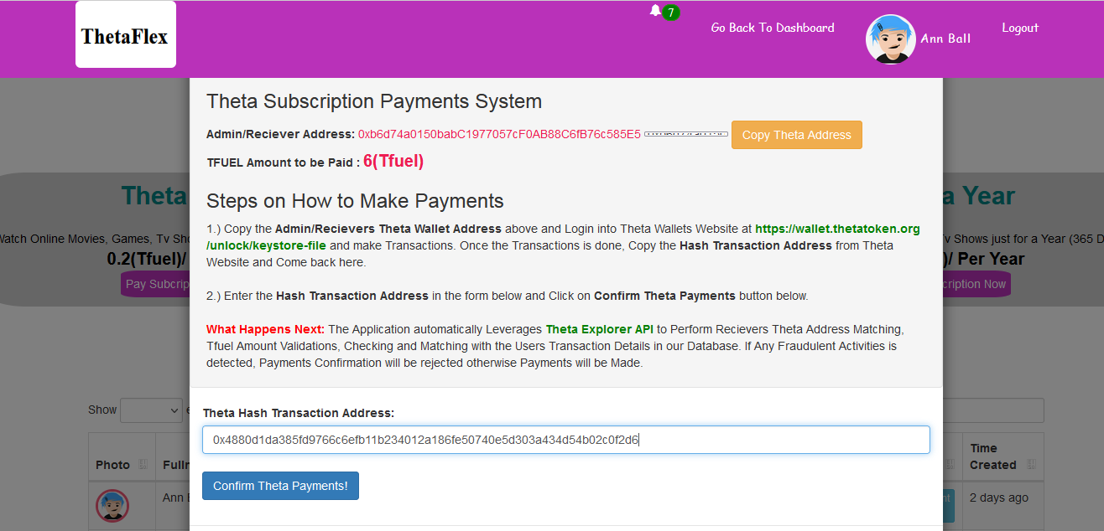Select the red admin receiver address text
Image resolution: width=1104 pixels, height=531 pixels.
[x=499, y=134]
